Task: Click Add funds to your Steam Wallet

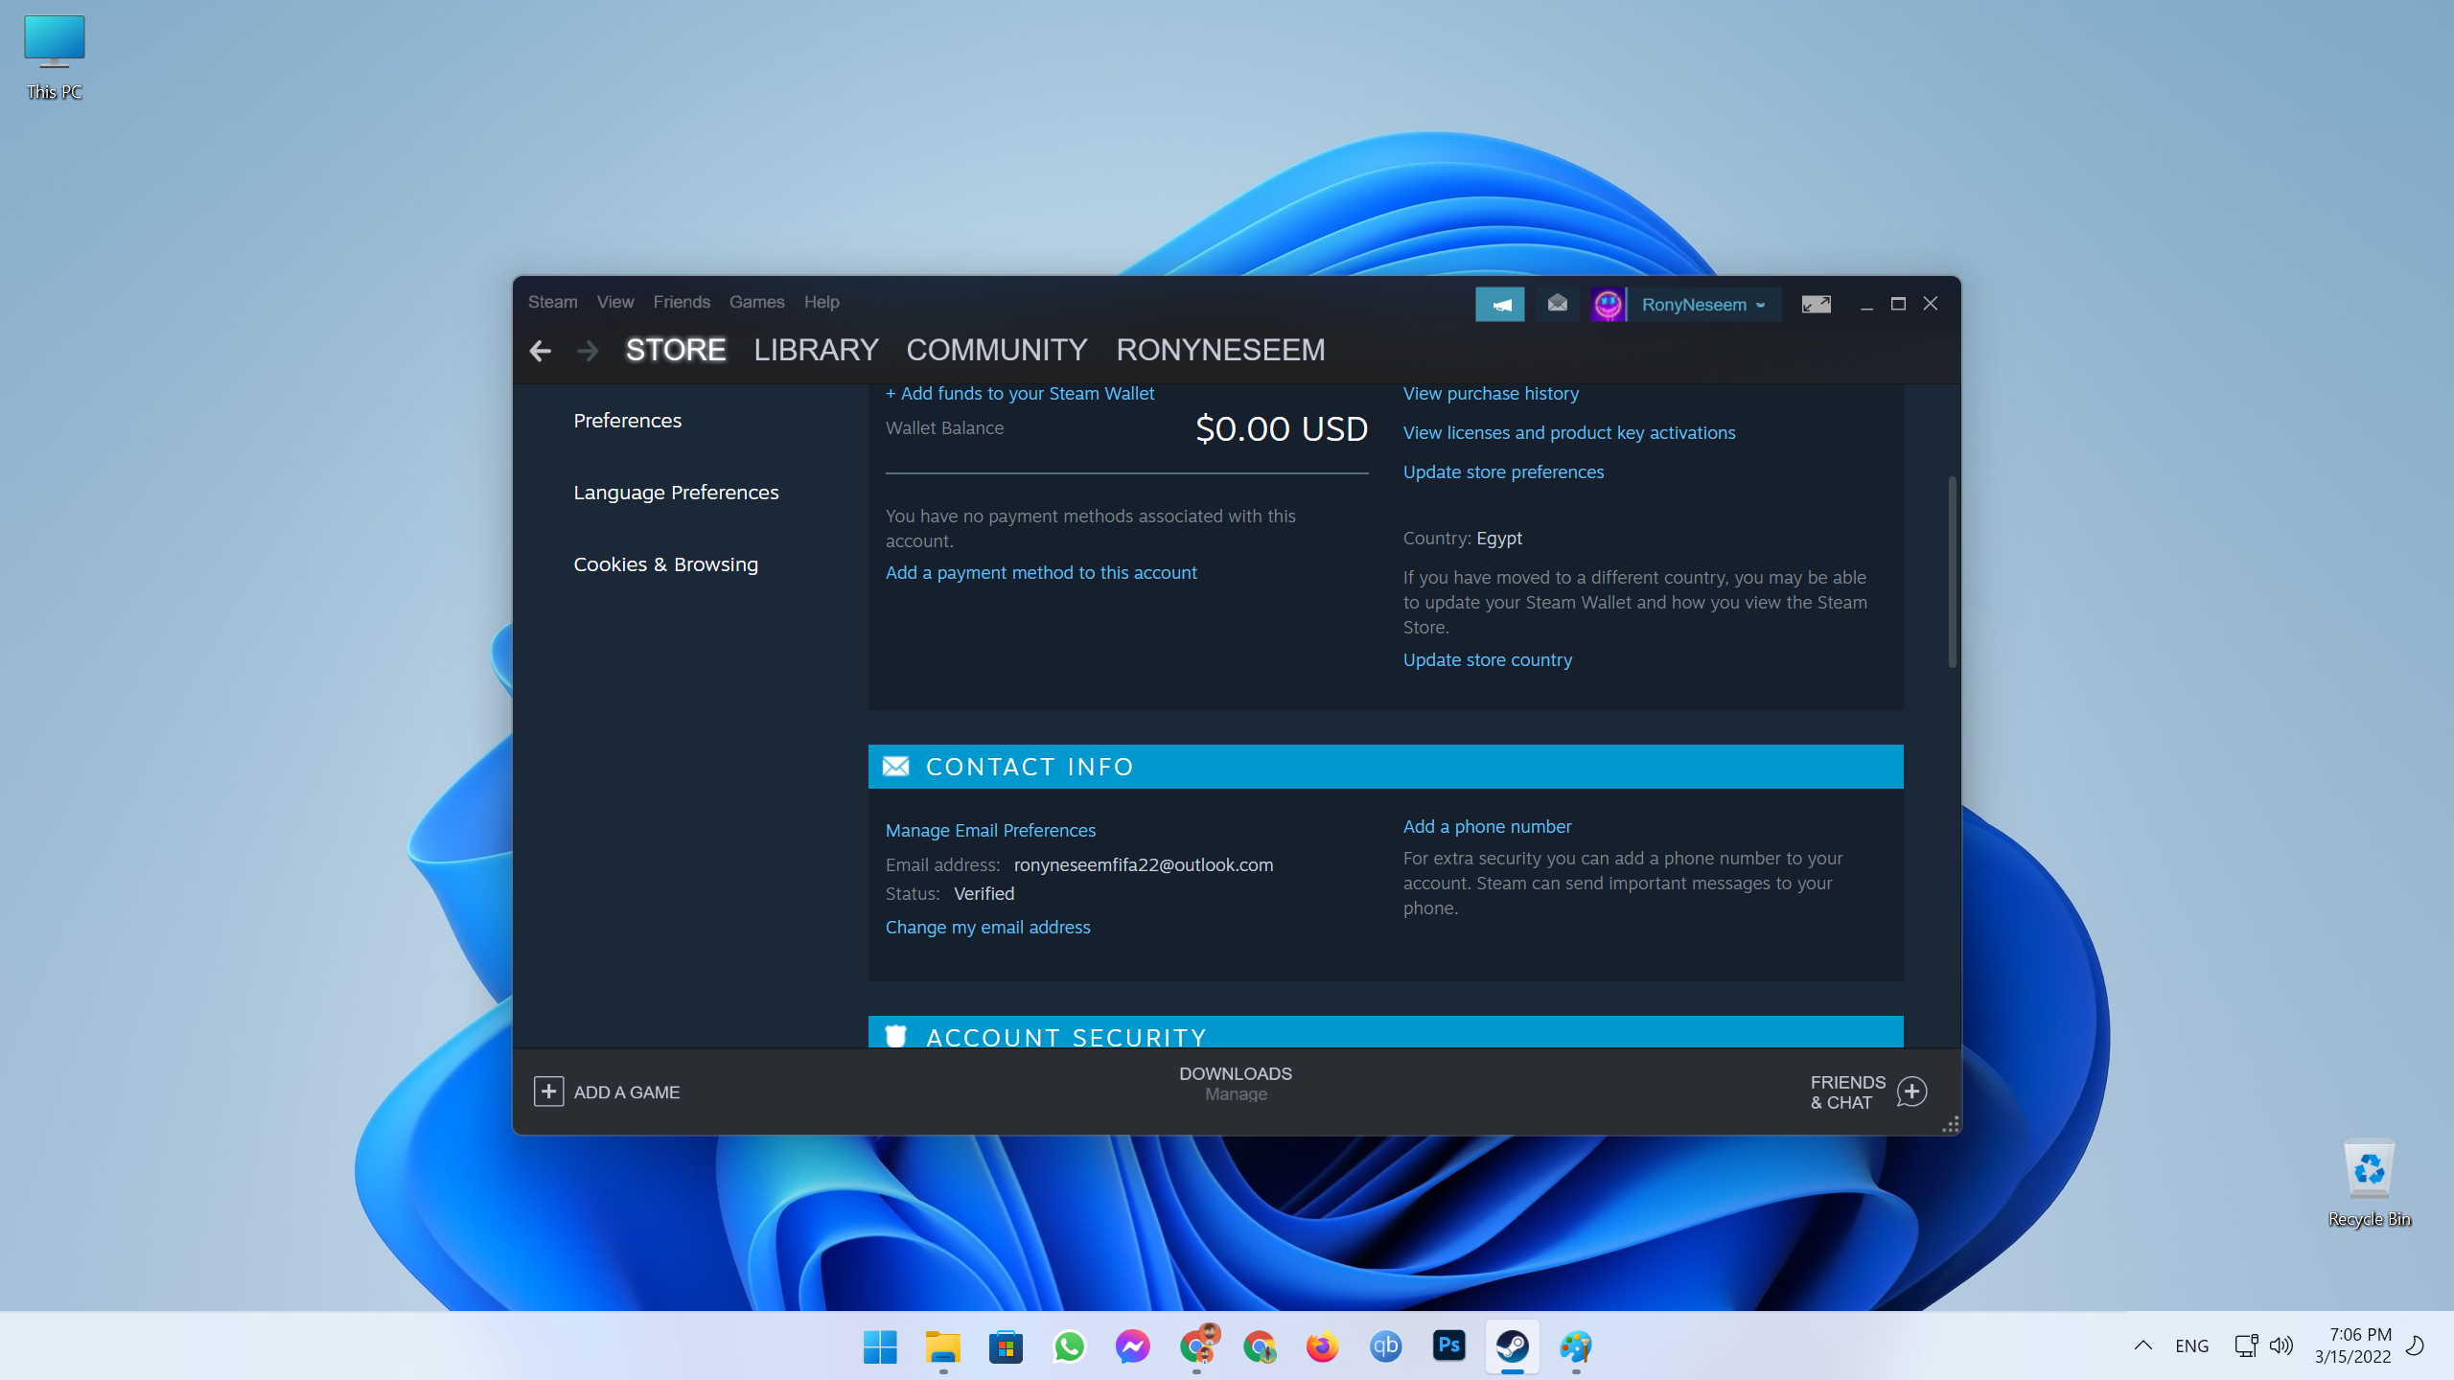Action: [x=1020, y=394]
